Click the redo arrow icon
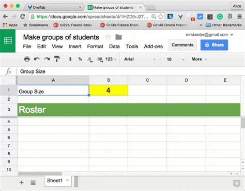 click(x=47, y=59)
